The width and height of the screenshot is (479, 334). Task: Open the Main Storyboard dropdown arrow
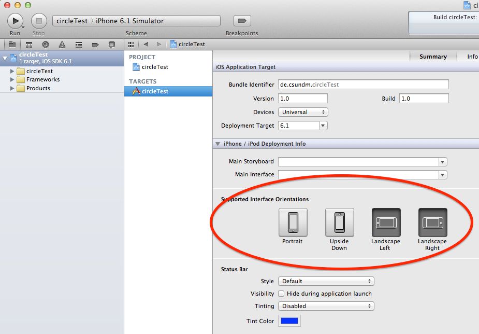[x=443, y=161]
